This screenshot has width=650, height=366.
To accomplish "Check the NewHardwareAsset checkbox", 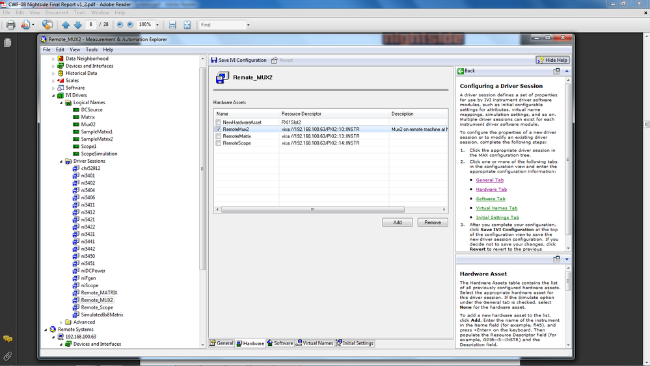I will pyautogui.click(x=219, y=122).
